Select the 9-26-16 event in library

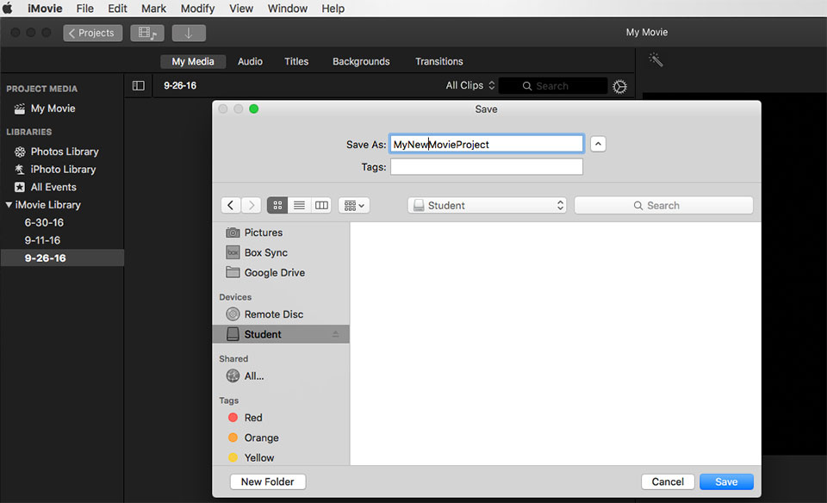[x=62, y=258]
